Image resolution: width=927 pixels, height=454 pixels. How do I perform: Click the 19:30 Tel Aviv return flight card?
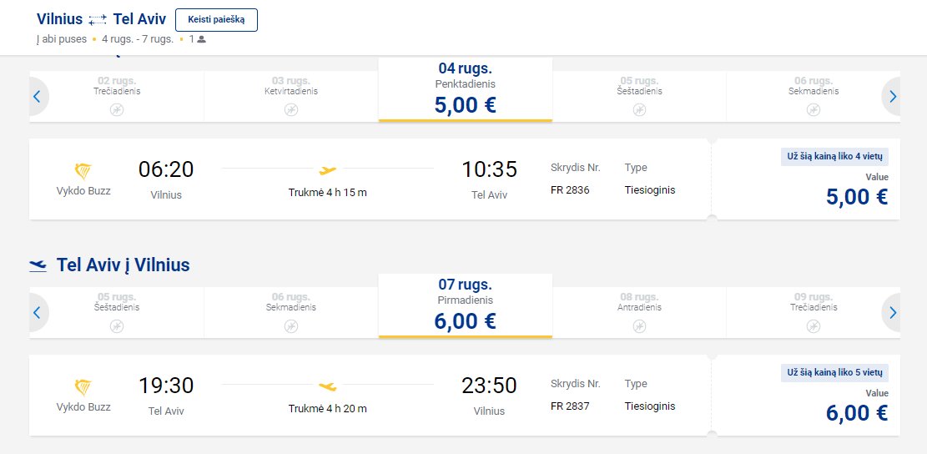370,396
